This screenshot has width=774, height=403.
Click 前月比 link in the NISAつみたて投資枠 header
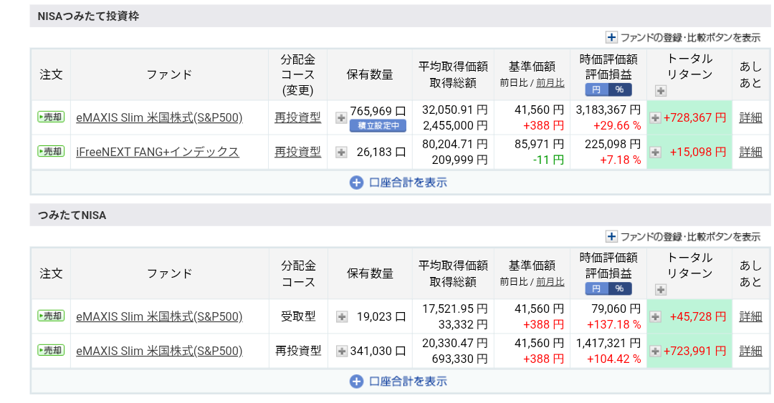[x=550, y=83]
